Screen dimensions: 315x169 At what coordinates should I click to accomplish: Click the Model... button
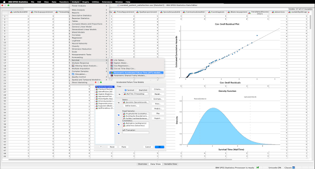tap(158, 94)
